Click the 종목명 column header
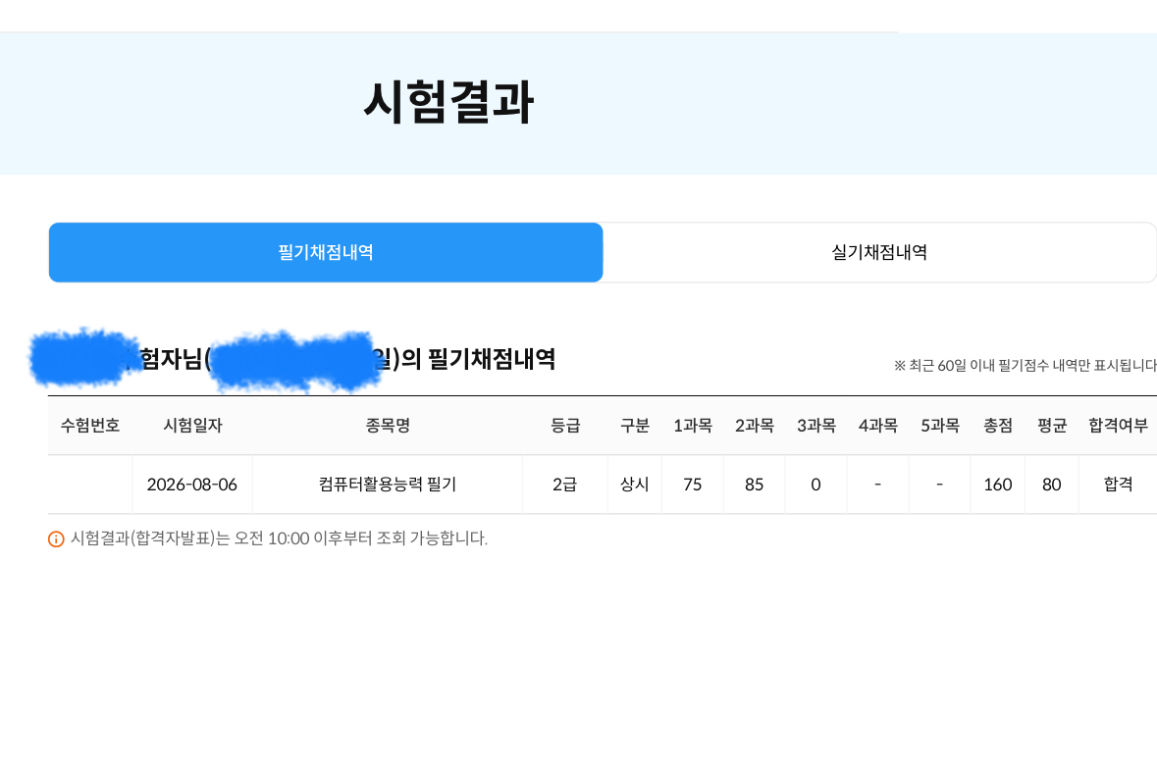This screenshot has width=1157, height=767. click(388, 426)
